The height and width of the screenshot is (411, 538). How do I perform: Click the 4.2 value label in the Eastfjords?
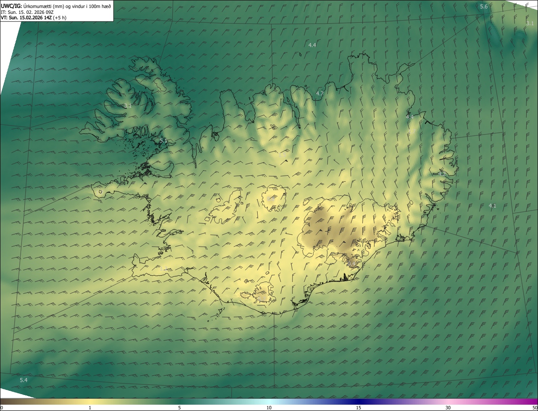click(442, 174)
